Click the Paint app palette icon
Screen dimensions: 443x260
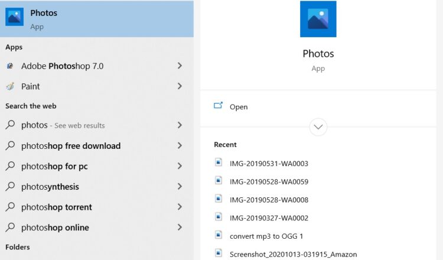tap(10, 86)
